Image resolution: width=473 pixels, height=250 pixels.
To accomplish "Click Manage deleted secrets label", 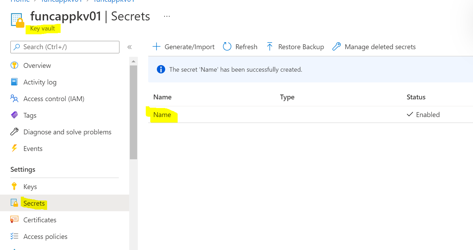I will coord(380,47).
